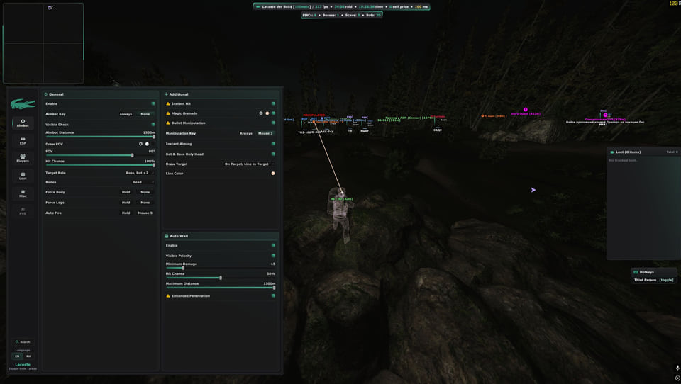Adjust the FOV slider
The width and height of the screenshot is (681, 384).
pos(100,155)
